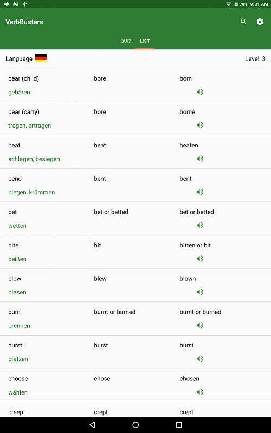Play pronunciation audio for bear (child)

(x=200, y=92)
